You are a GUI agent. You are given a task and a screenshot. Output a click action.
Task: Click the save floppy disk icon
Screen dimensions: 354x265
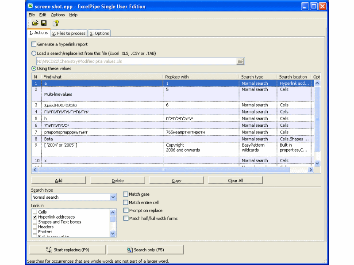pyautogui.click(x=44, y=23)
